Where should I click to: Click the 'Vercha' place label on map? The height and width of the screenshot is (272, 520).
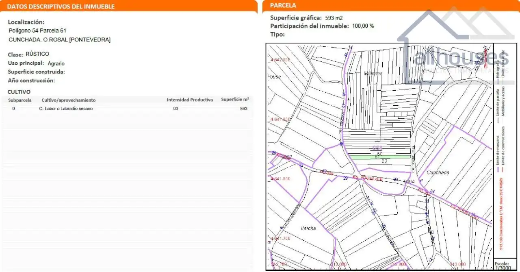(x=308, y=228)
